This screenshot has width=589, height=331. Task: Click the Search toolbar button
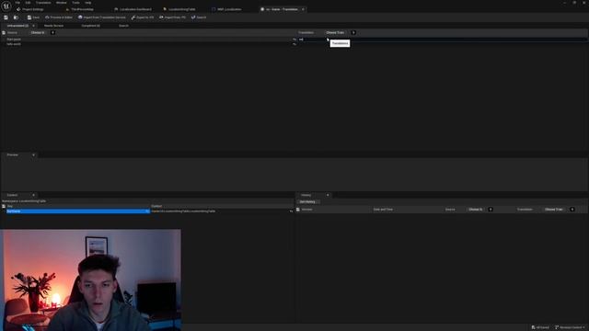coord(199,17)
